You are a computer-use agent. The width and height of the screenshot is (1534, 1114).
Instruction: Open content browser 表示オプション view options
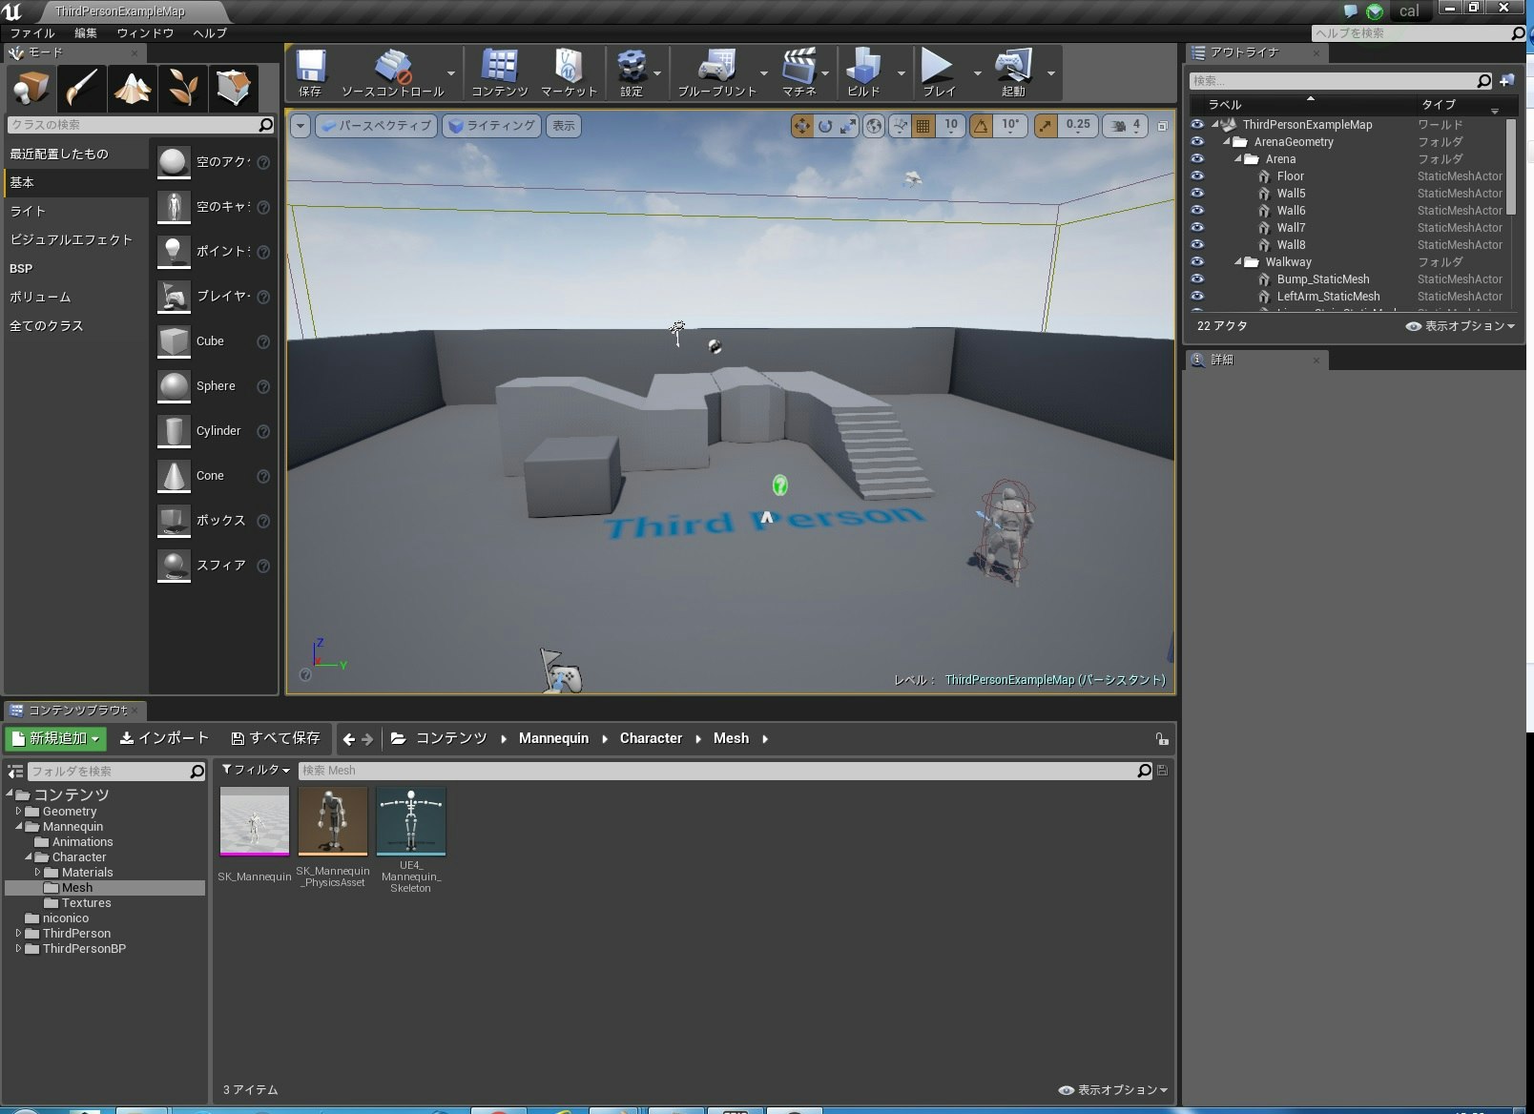[x=1113, y=1089]
